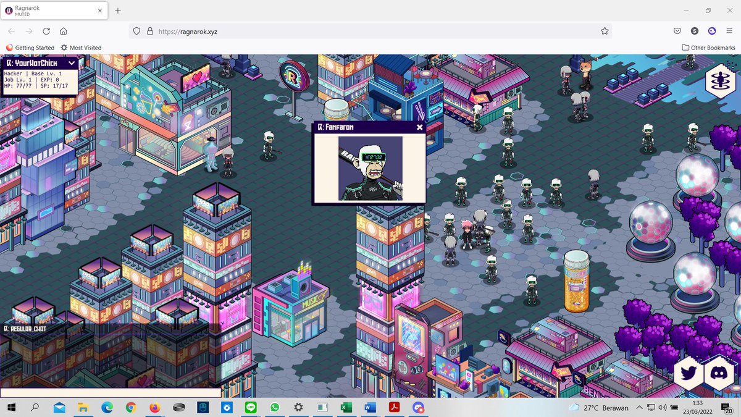This screenshot has width=741, height=417.
Task: Focus the chat message input field
Action: [x=111, y=392]
